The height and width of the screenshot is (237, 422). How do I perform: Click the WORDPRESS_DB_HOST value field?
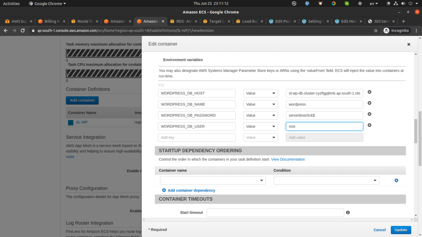[324, 93]
